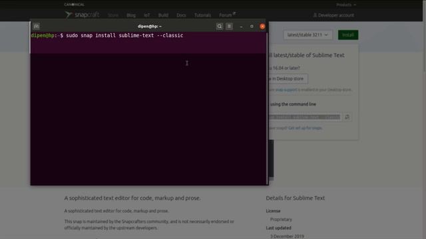Click the green Install button
The image size is (426, 239).
pos(348,35)
